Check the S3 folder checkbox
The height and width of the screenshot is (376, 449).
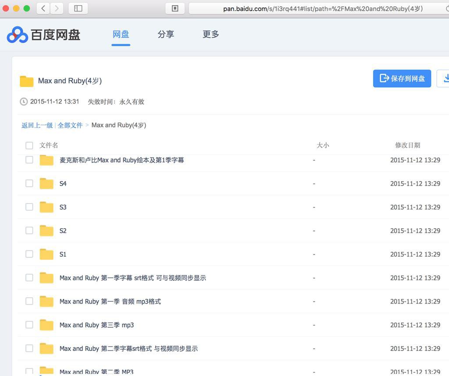pyautogui.click(x=29, y=207)
